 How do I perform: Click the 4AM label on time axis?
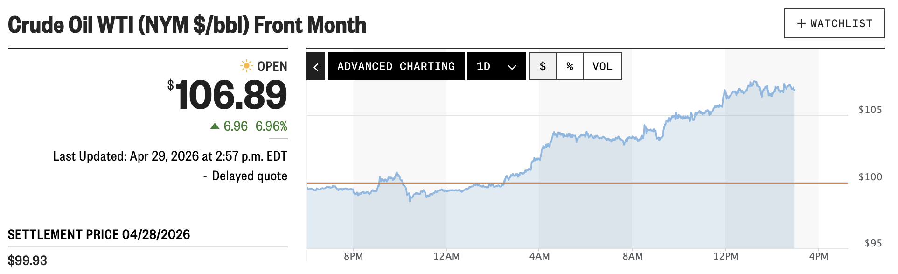(539, 256)
